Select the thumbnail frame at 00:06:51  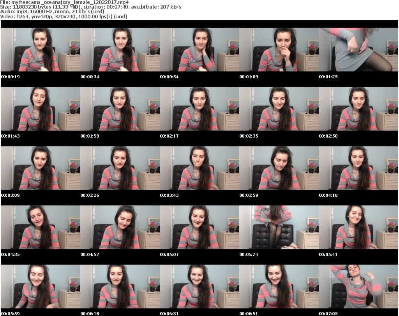coord(279,286)
